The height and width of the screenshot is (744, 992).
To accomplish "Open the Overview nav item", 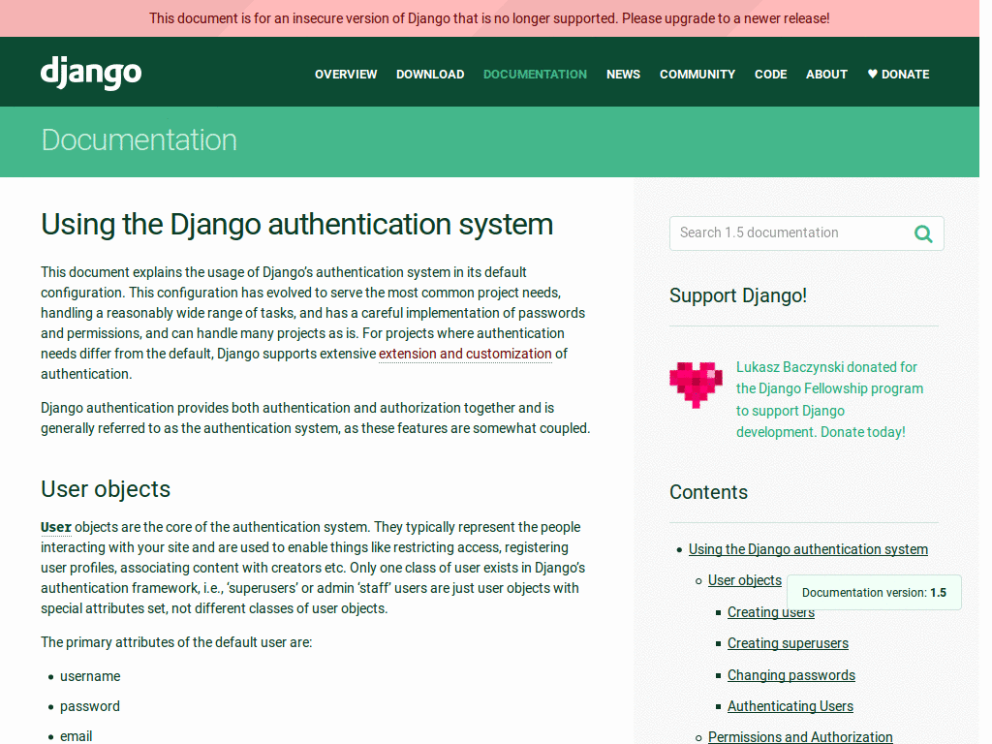I will point(346,74).
